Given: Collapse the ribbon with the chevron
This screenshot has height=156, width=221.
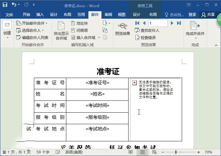Looking at the screenshot, I should pos(216,45).
